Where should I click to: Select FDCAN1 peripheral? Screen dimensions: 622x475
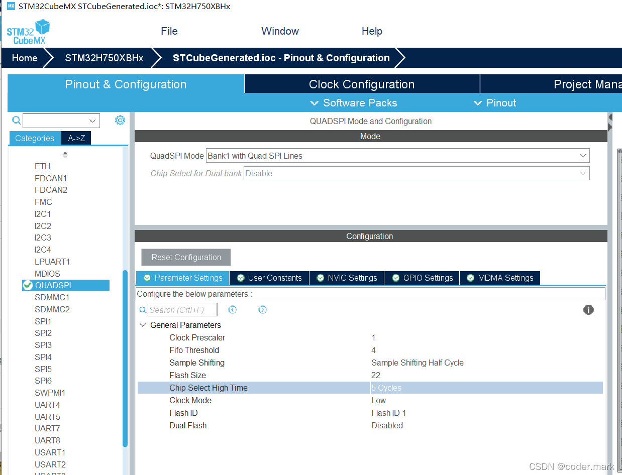(51, 178)
